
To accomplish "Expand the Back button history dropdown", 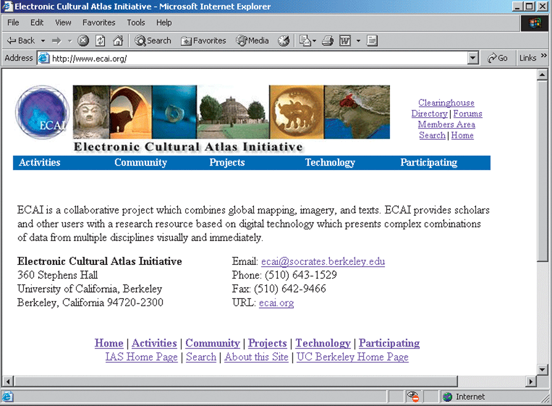I will click(43, 41).
